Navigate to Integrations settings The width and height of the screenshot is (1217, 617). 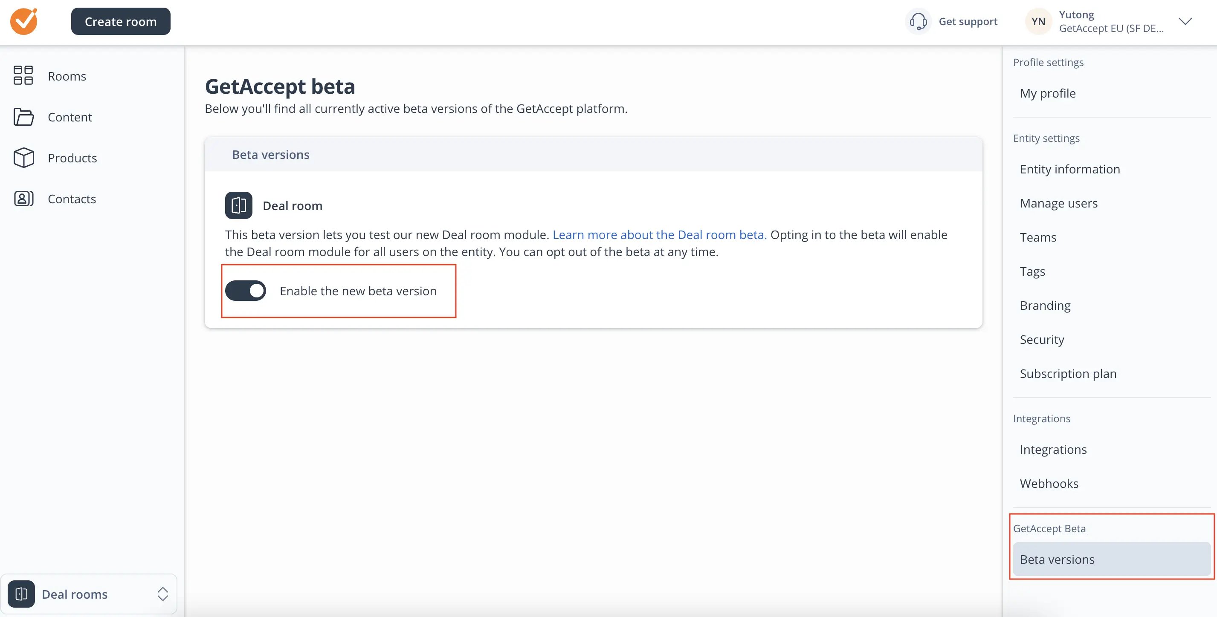(x=1053, y=449)
